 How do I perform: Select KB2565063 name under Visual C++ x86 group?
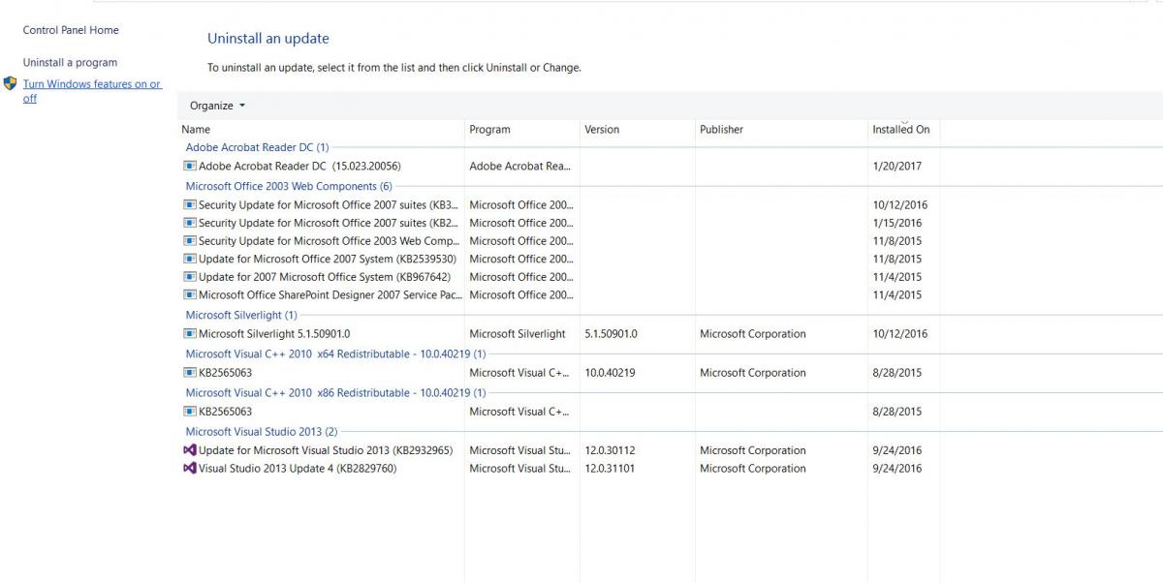pos(225,412)
